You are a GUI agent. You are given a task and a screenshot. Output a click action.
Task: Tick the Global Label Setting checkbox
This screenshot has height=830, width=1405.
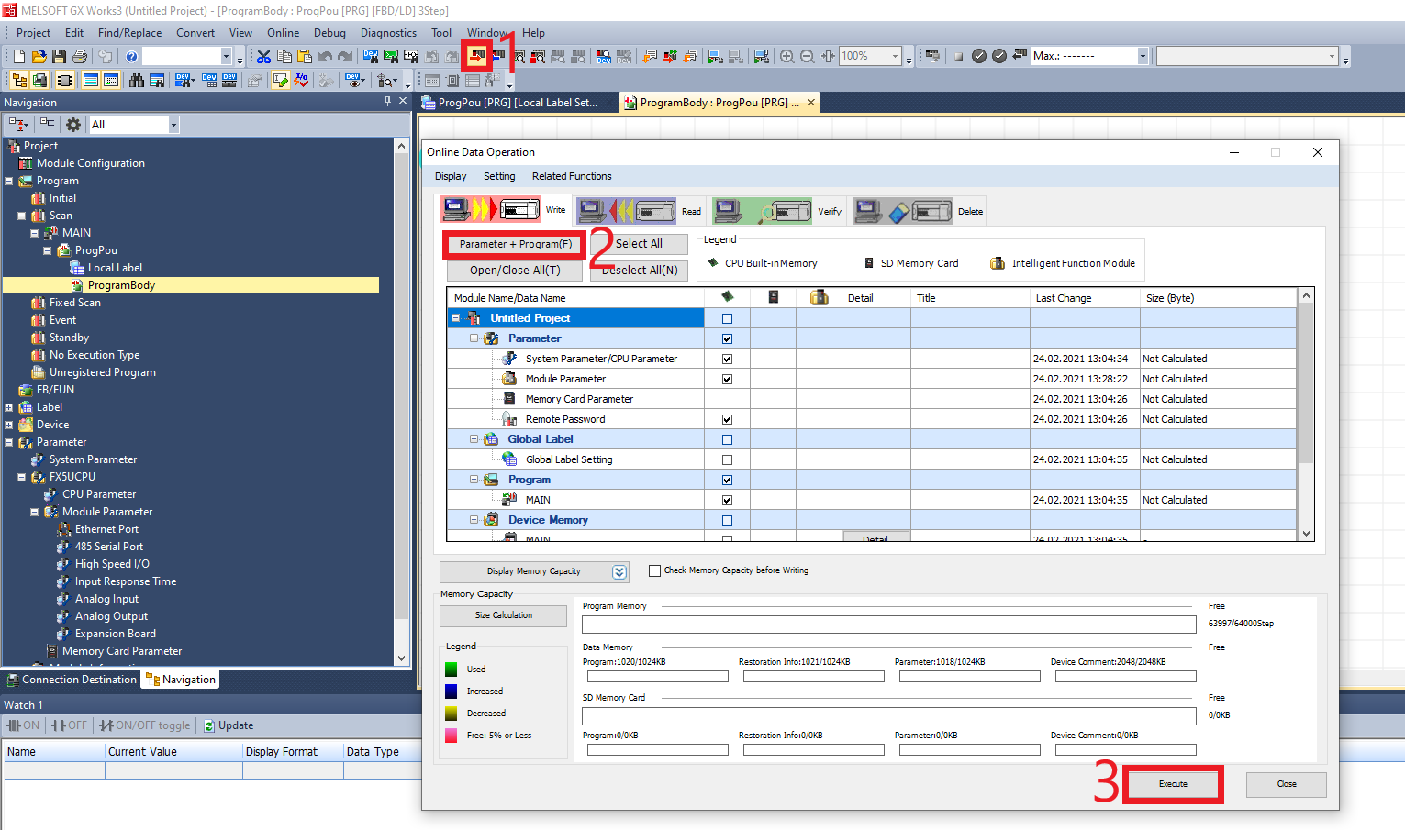coord(727,459)
